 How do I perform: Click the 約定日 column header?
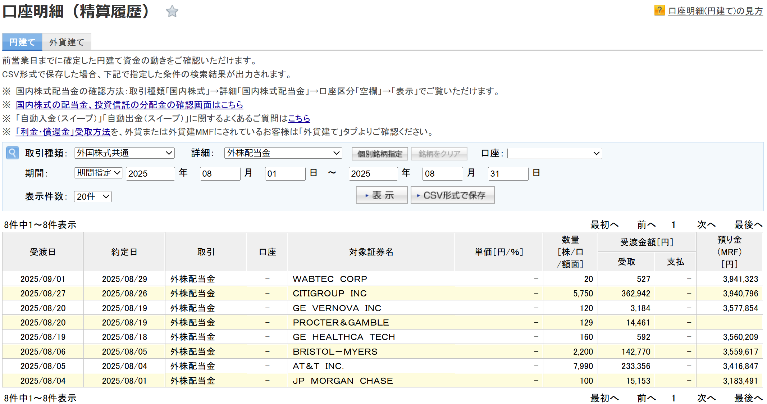[124, 252]
